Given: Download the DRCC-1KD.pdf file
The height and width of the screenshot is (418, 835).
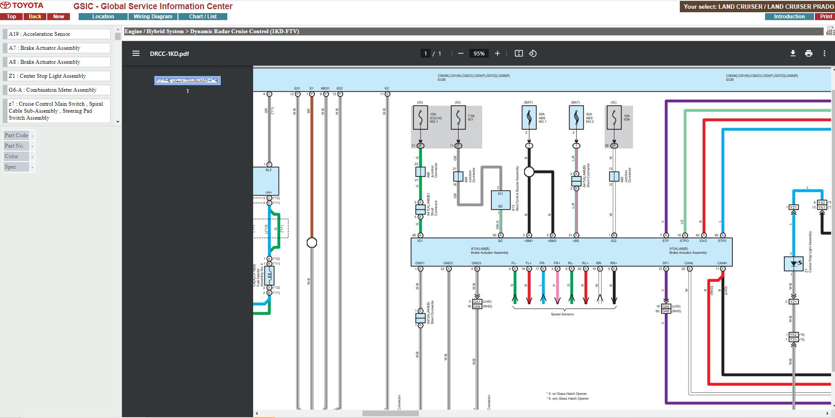Looking at the screenshot, I should pyautogui.click(x=793, y=53).
